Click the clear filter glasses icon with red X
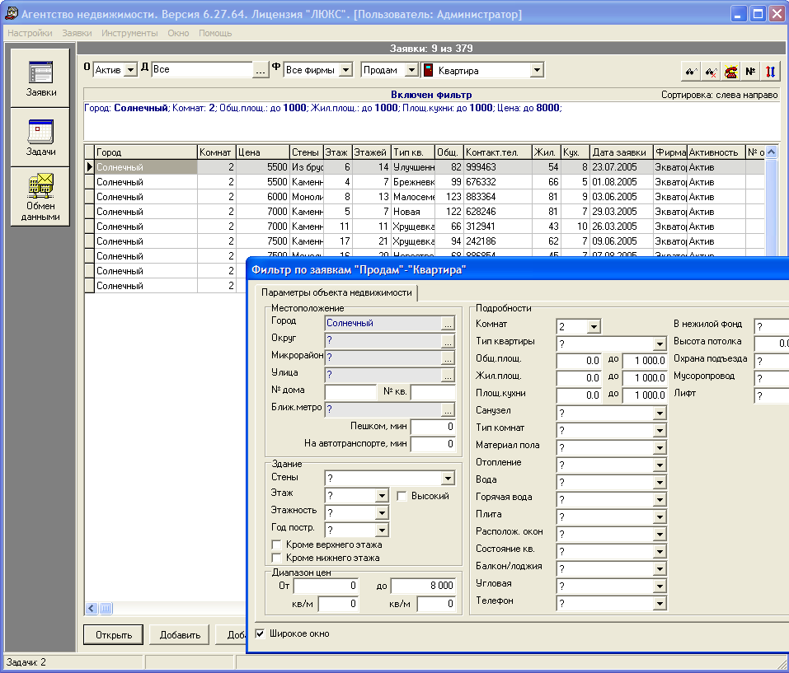The image size is (789, 673). (711, 72)
